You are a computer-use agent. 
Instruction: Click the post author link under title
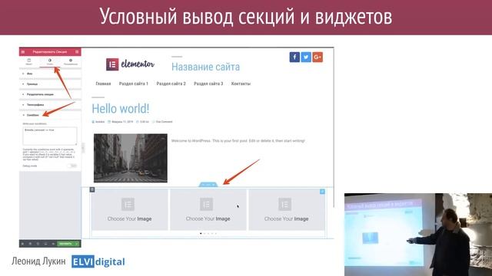[x=98, y=122]
